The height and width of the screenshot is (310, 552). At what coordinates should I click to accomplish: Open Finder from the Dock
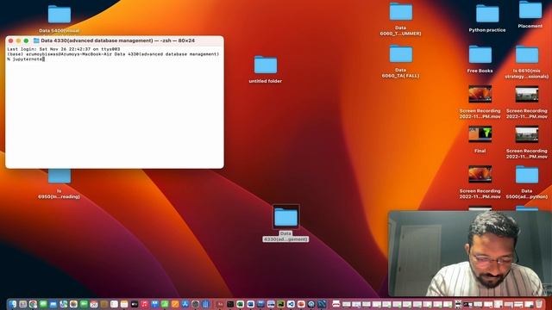click(13, 304)
